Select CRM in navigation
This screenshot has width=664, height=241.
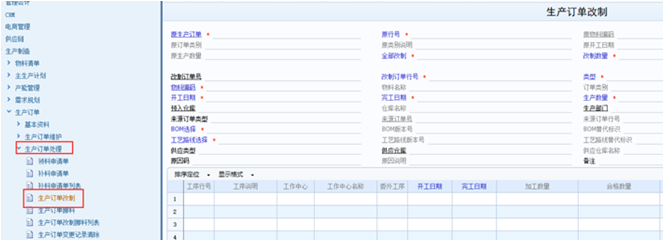pyautogui.click(x=10, y=15)
